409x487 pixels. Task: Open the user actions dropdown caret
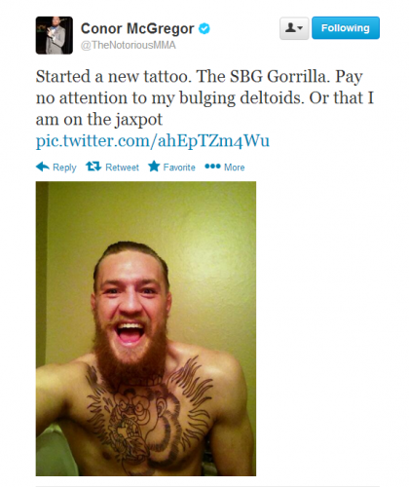pos(300,28)
